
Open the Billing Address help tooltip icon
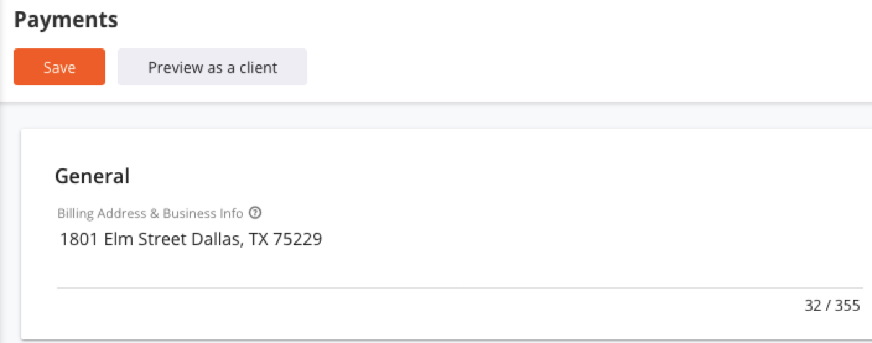(255, 213)
